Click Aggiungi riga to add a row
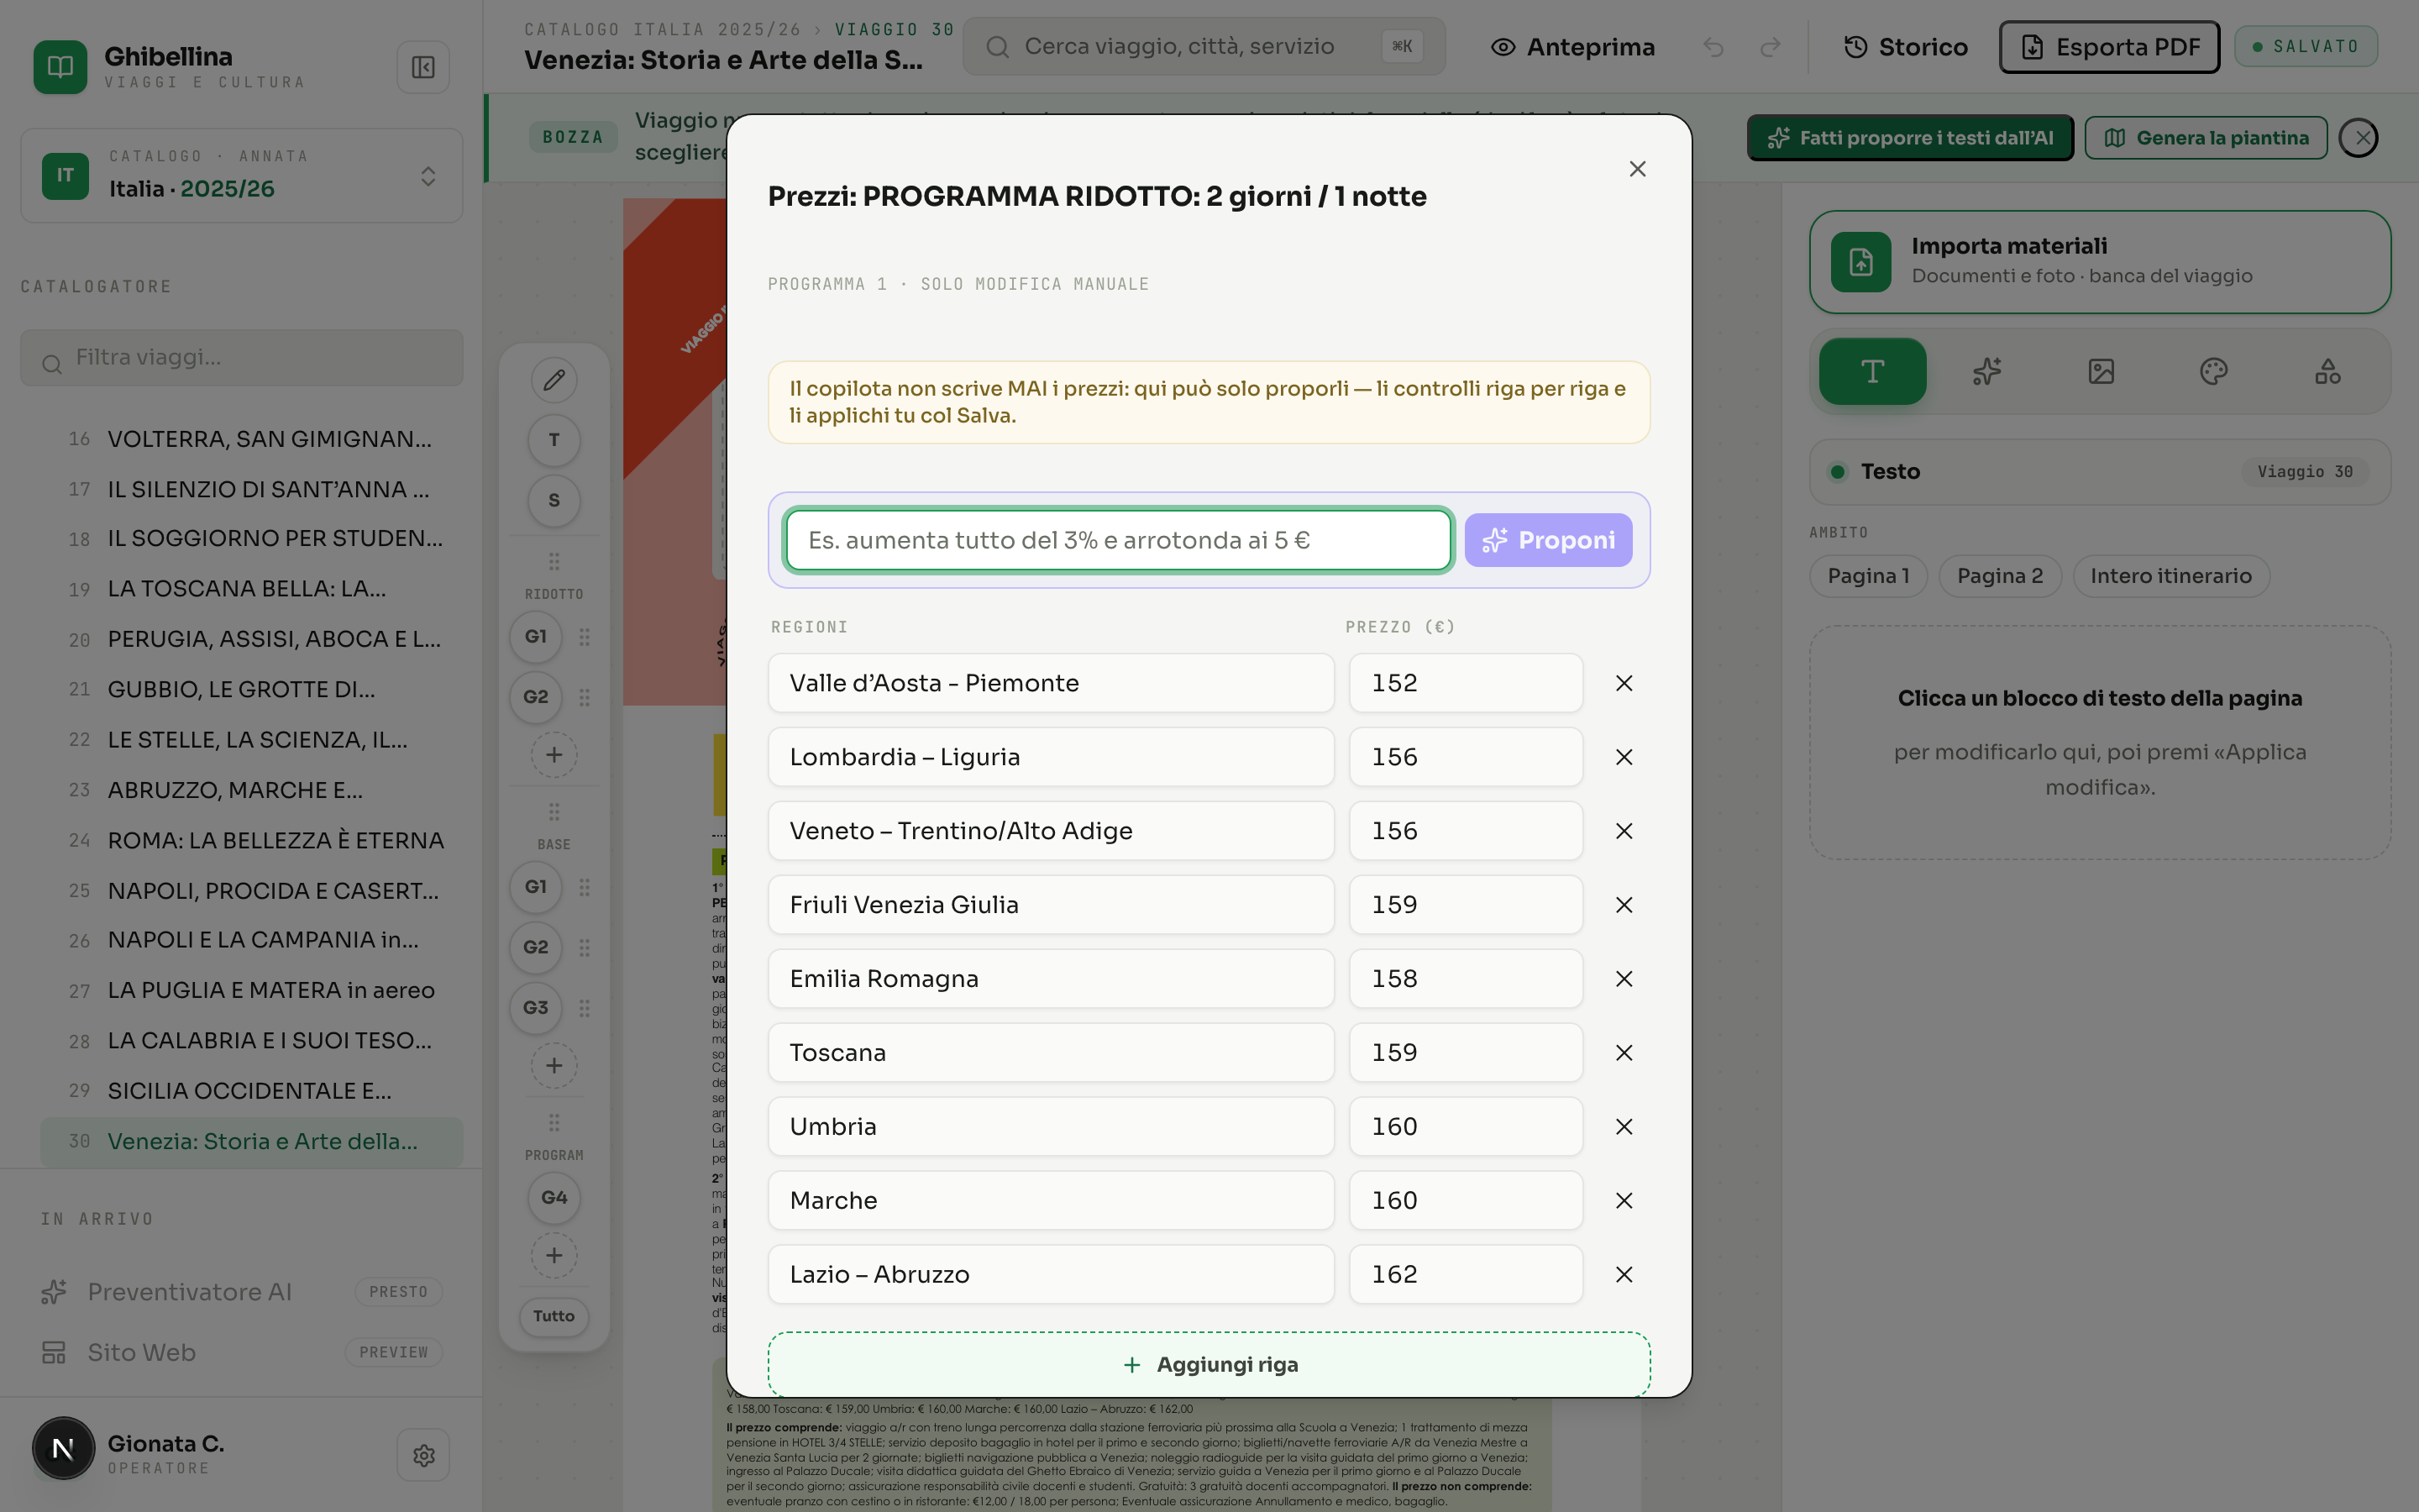 [1209, 1364]
